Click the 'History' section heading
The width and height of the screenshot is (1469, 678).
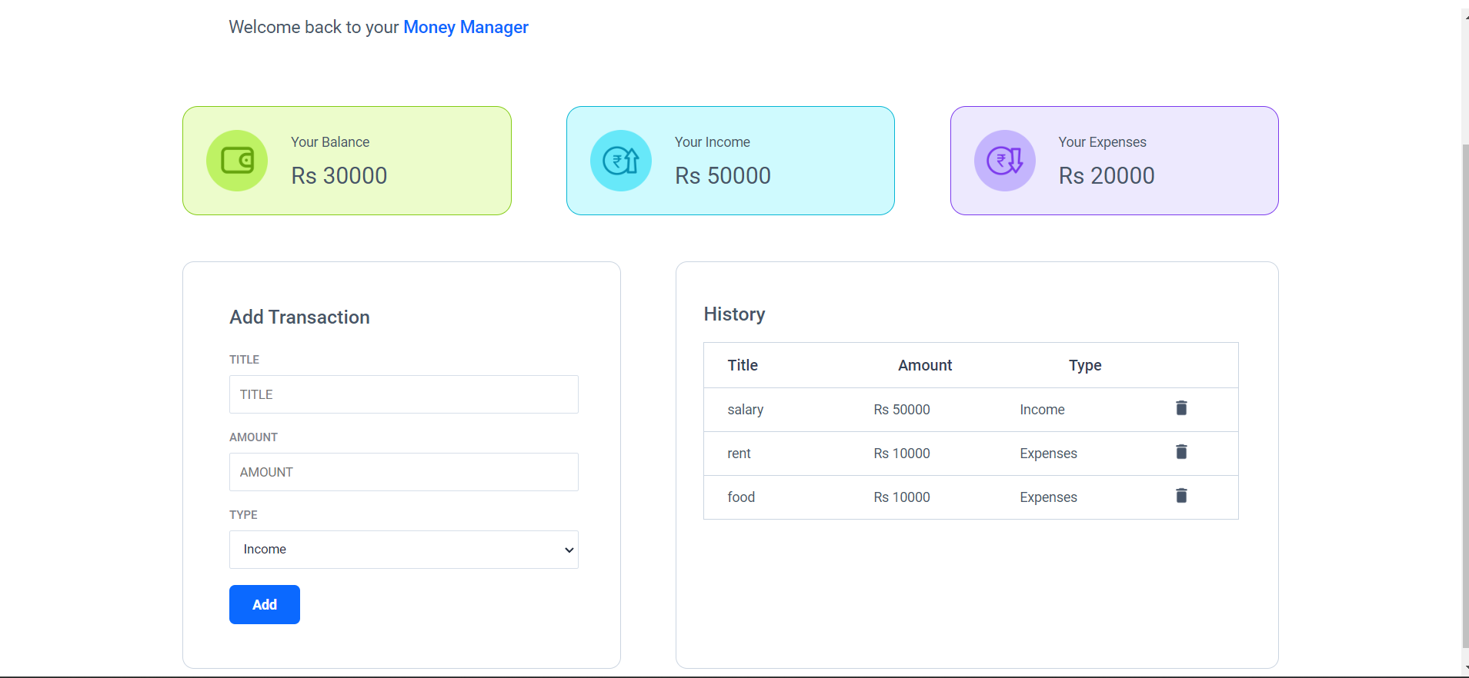coord(734,314)
